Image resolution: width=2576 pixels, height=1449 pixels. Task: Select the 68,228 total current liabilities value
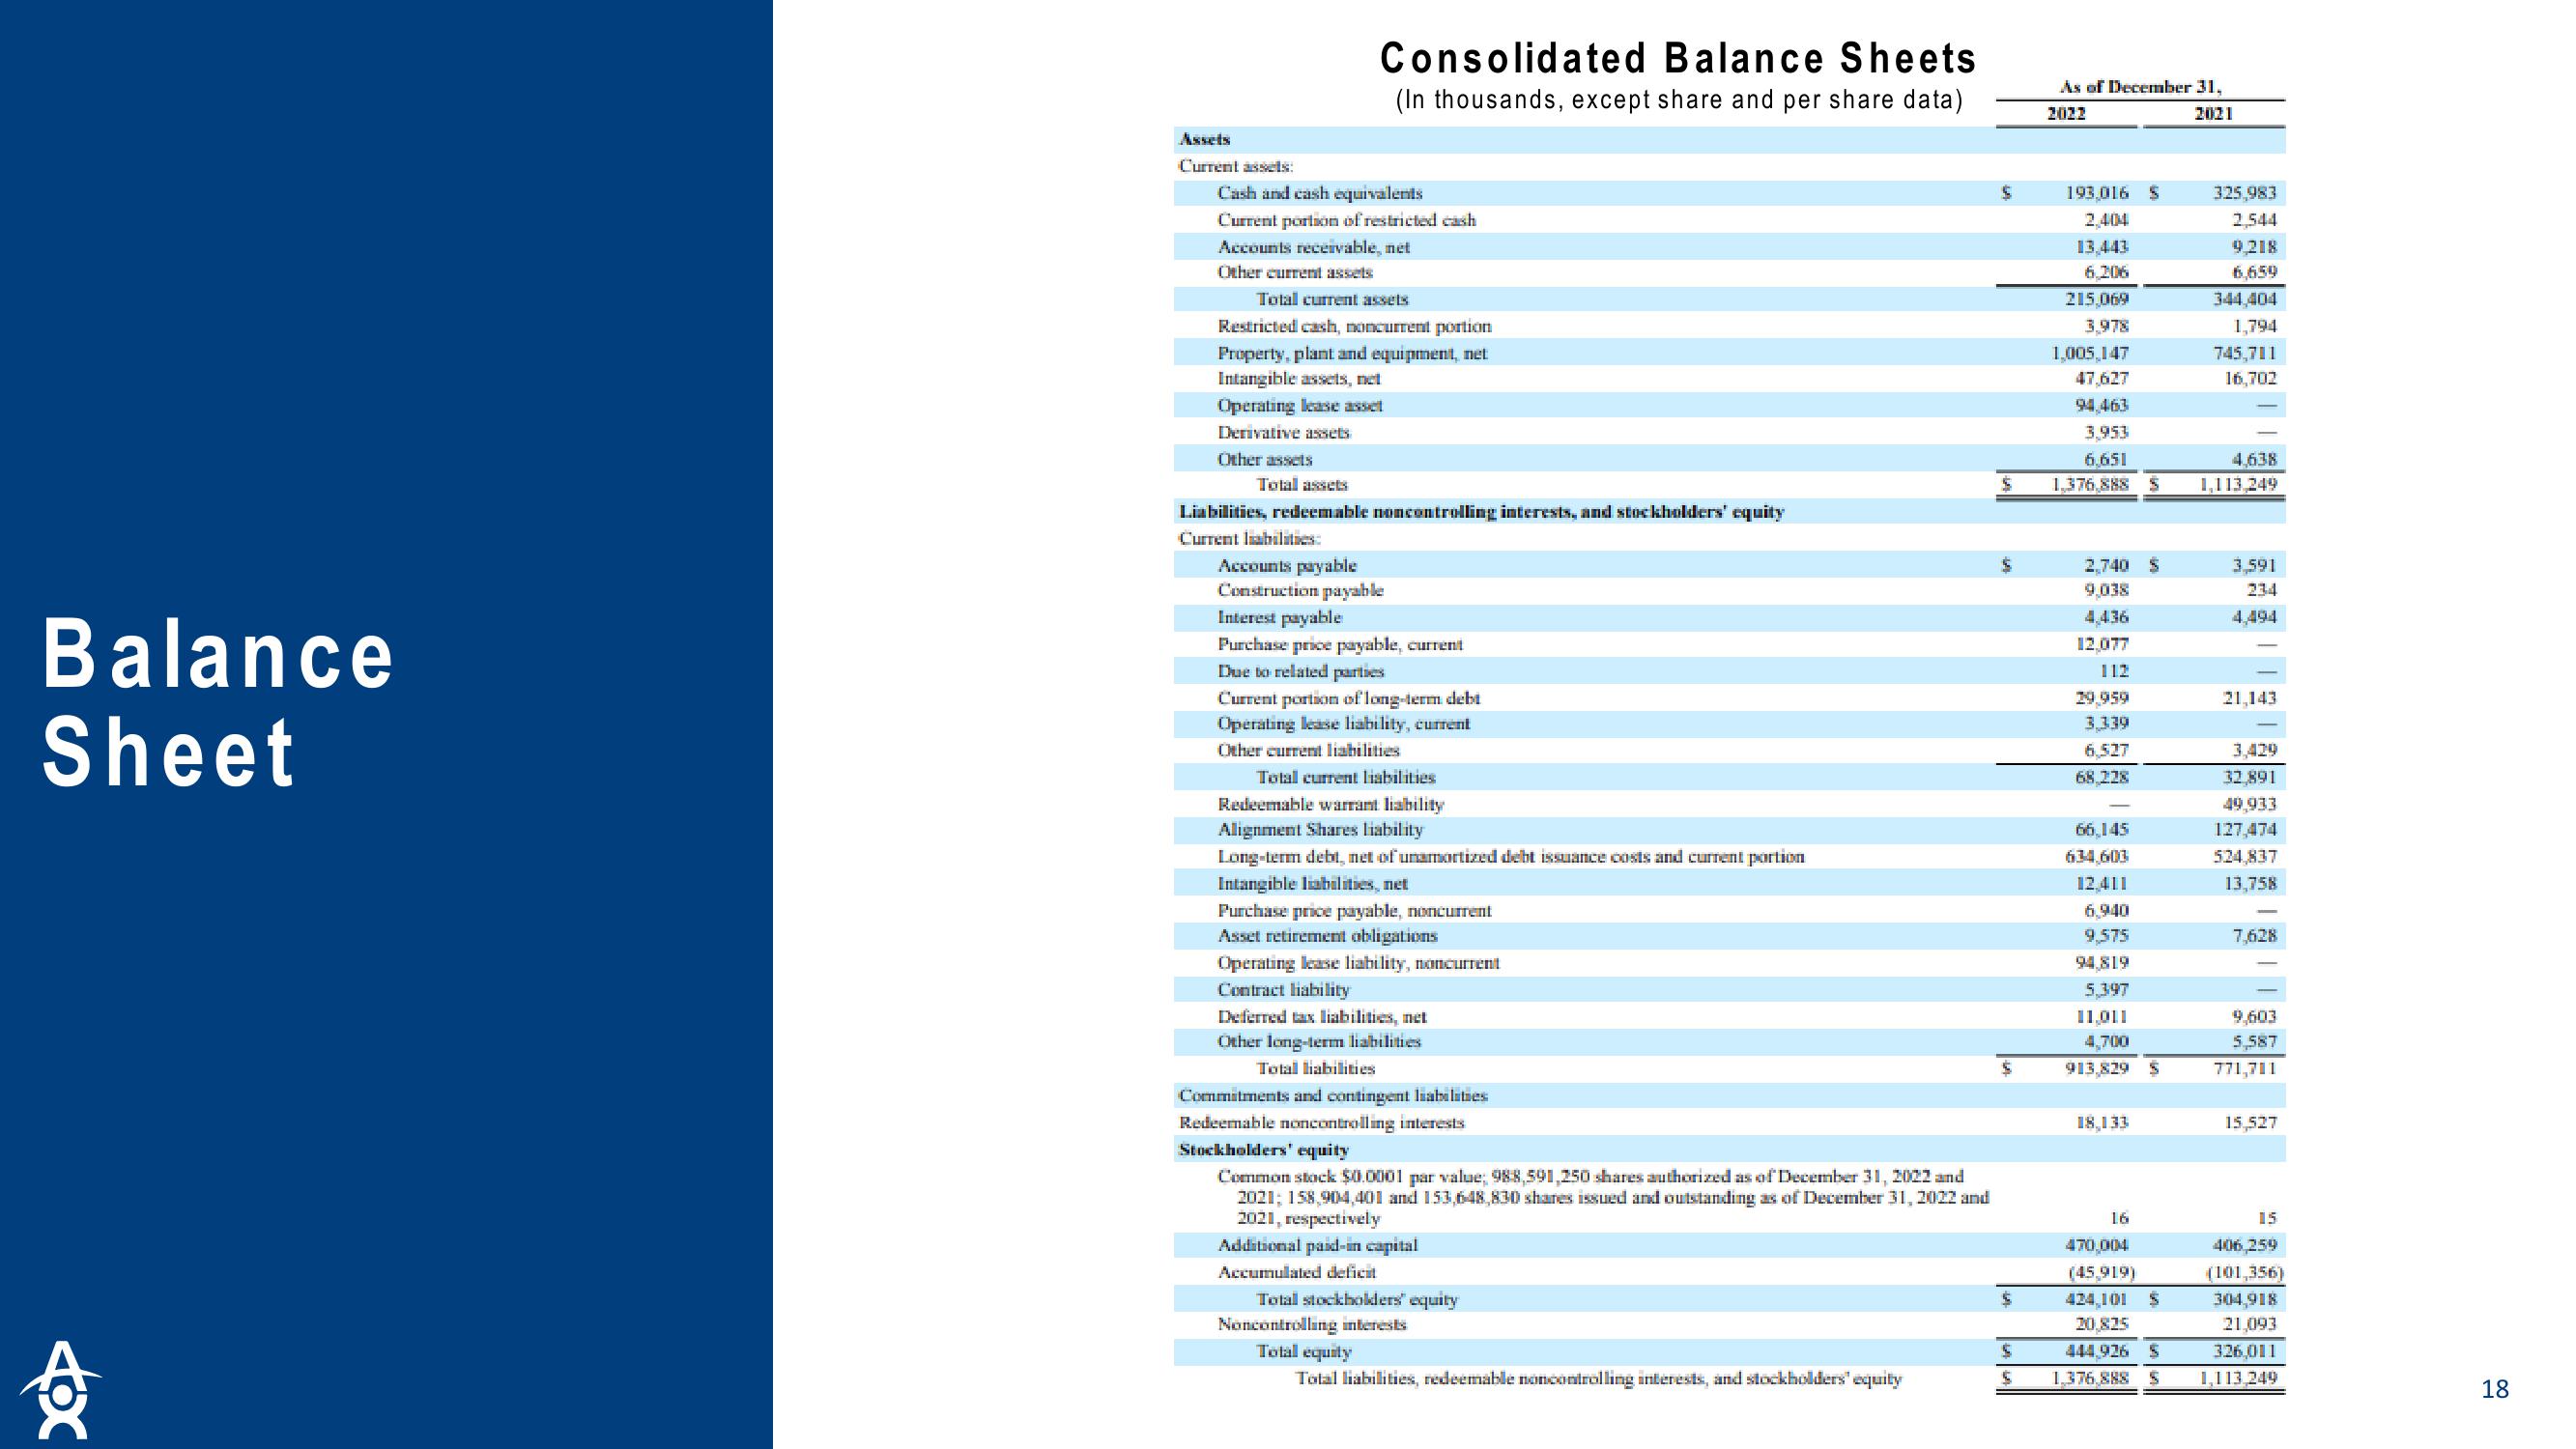(x=2102, y=777)
